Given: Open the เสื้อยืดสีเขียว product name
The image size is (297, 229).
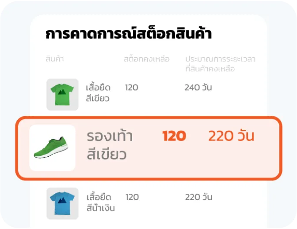Looking at the screenshot, I should click(98, 92).
